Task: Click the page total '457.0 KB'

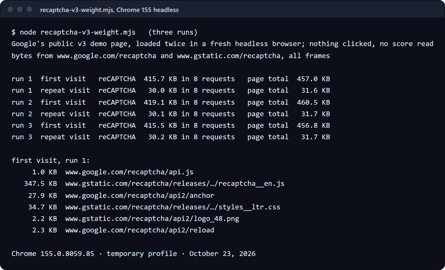Action: (313, 79)
